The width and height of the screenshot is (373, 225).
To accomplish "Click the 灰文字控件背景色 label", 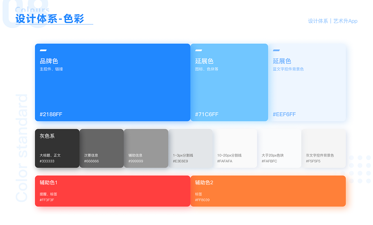I will [x=320, y=155].
